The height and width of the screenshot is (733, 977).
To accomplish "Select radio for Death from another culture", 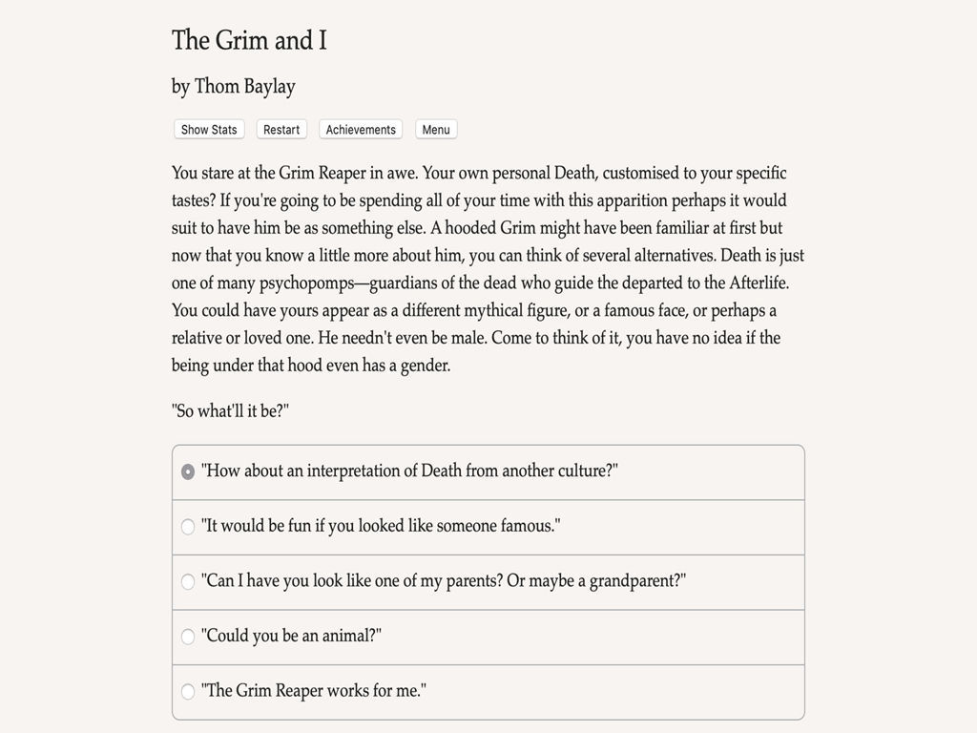I will tap(188, 471).
